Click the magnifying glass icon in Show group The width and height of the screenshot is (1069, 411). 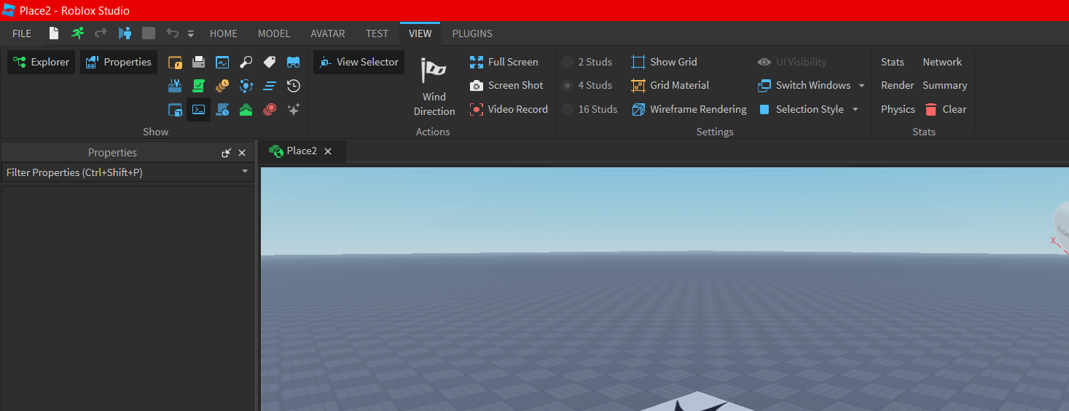tap(246, 63)
